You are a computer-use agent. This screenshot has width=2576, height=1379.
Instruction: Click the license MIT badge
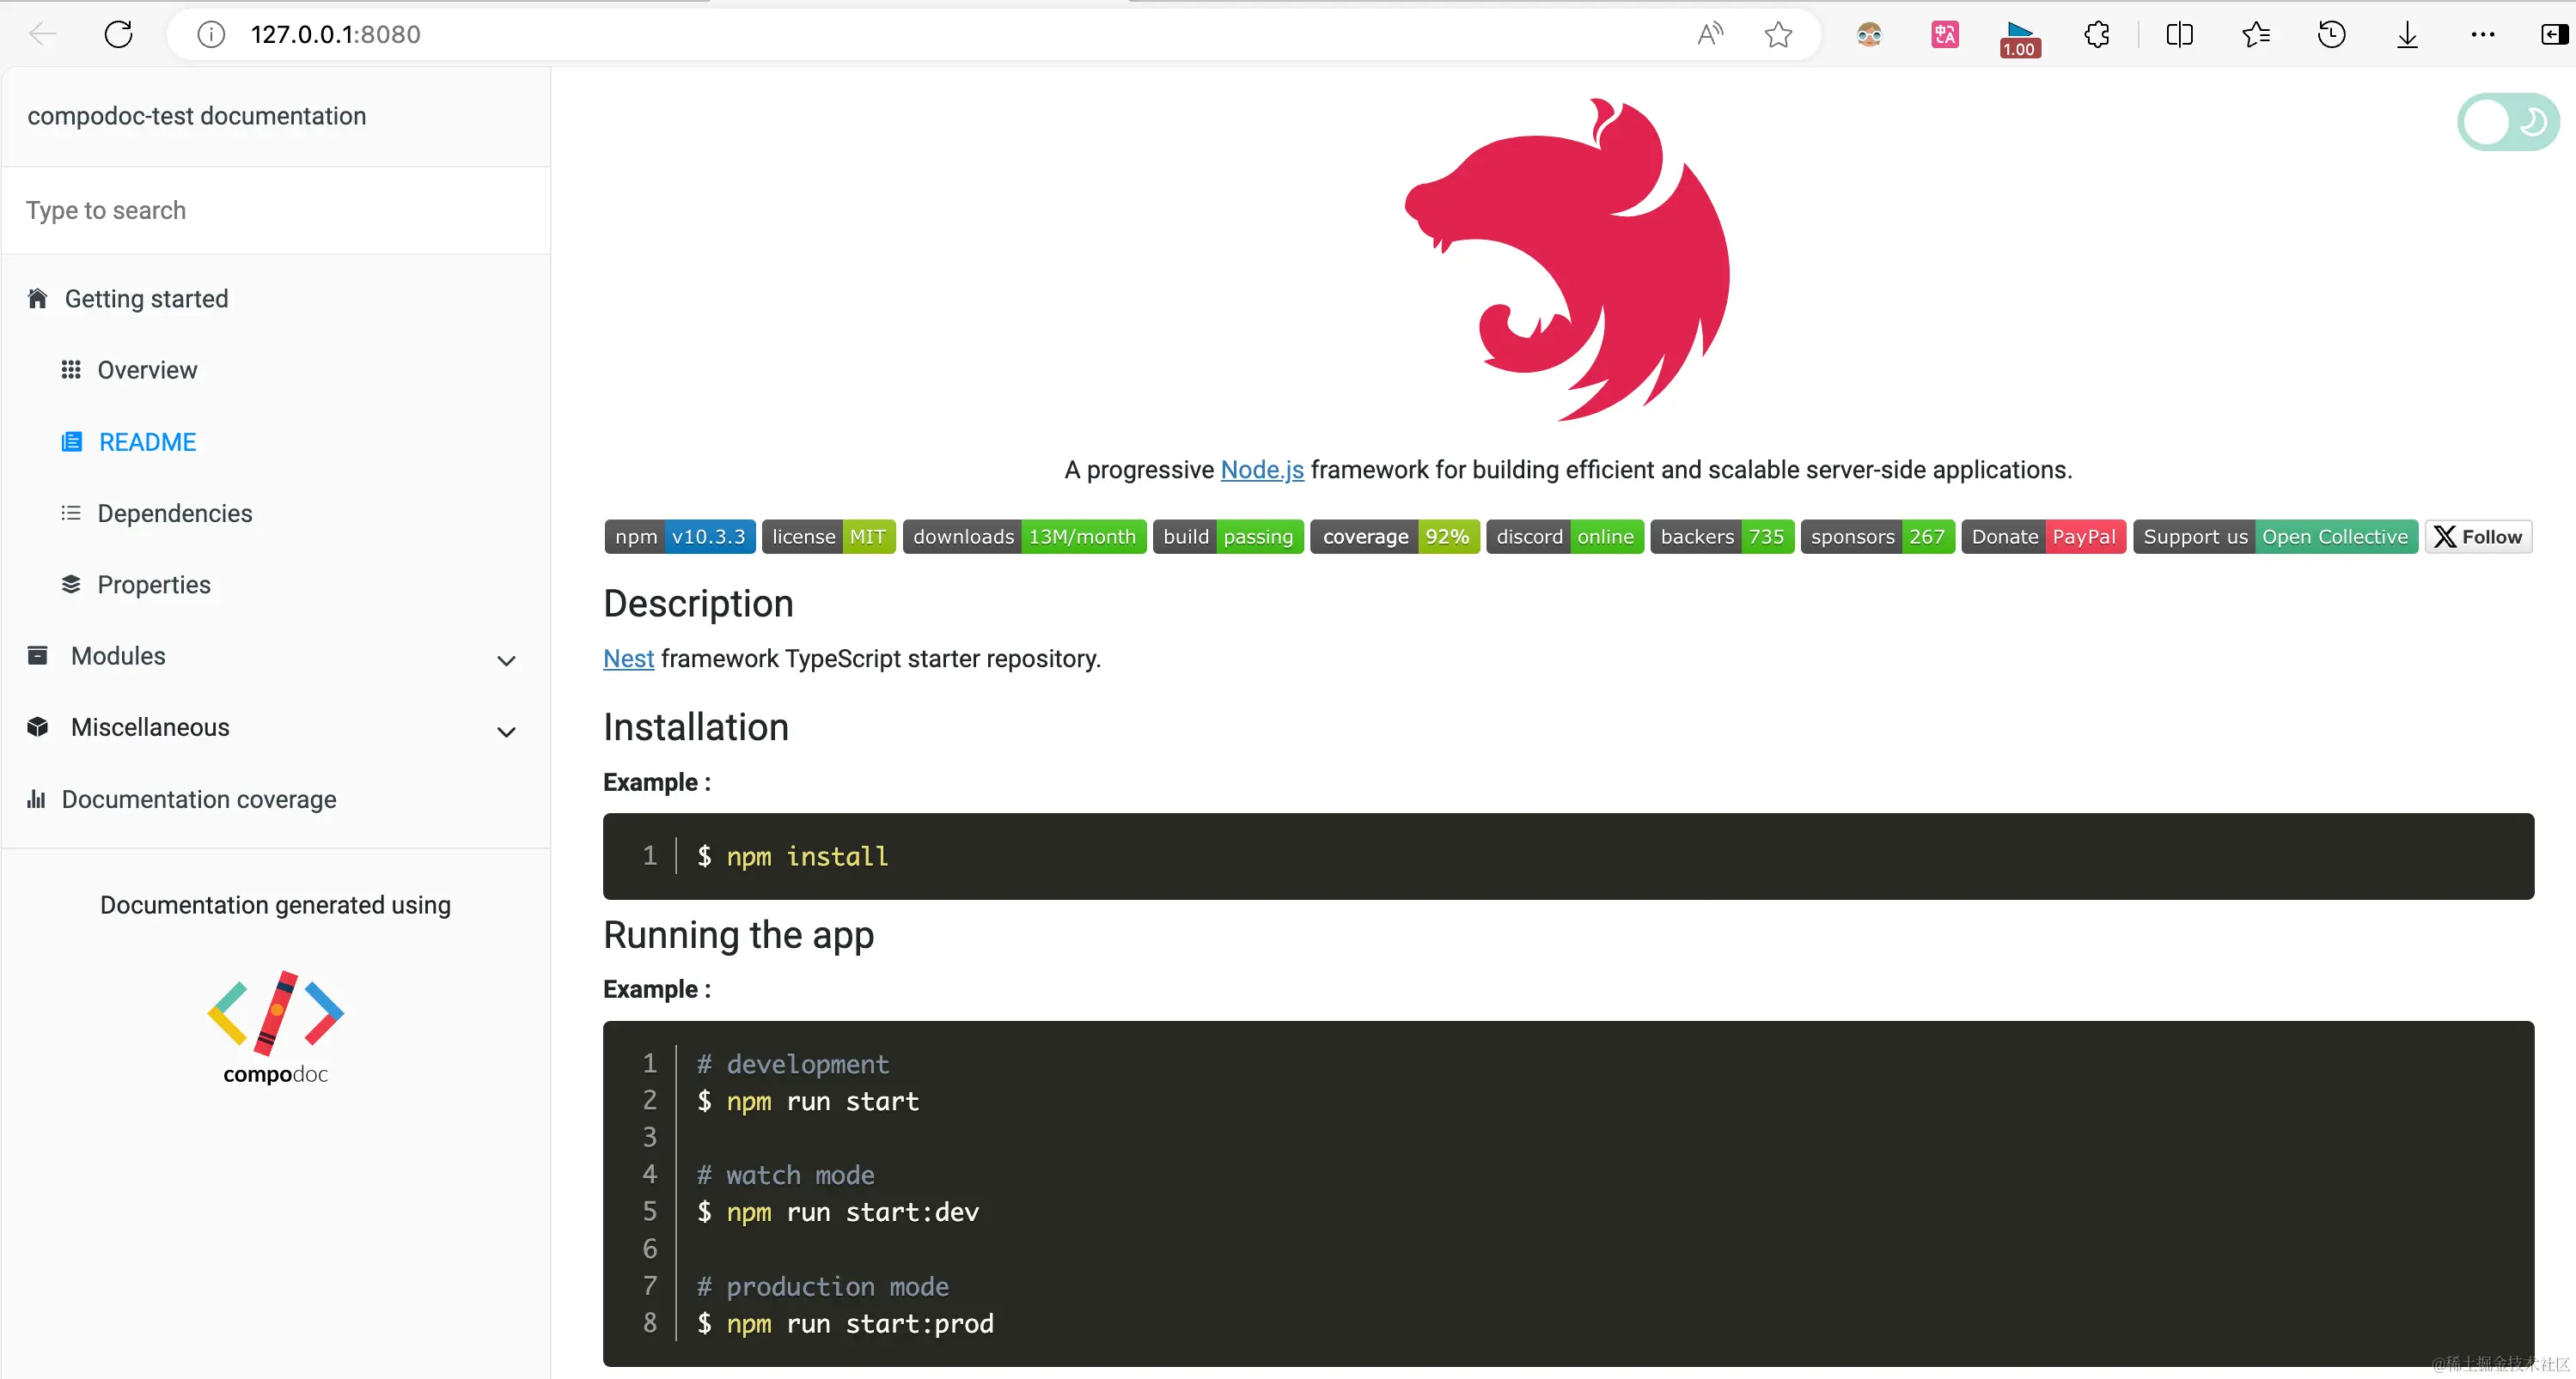829,537
